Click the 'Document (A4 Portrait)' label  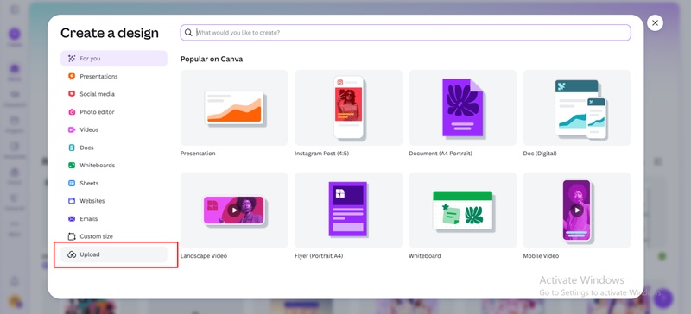coord(441,154)
